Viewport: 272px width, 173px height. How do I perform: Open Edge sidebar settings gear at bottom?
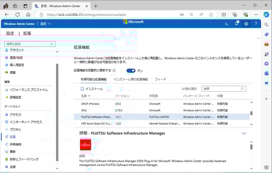pyautogui.click(x=266, y=167)
